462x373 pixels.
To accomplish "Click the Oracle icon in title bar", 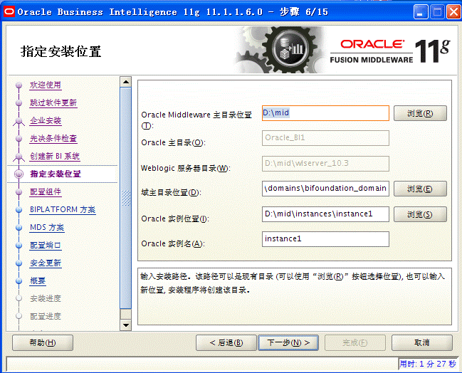I will pos(9,12).
